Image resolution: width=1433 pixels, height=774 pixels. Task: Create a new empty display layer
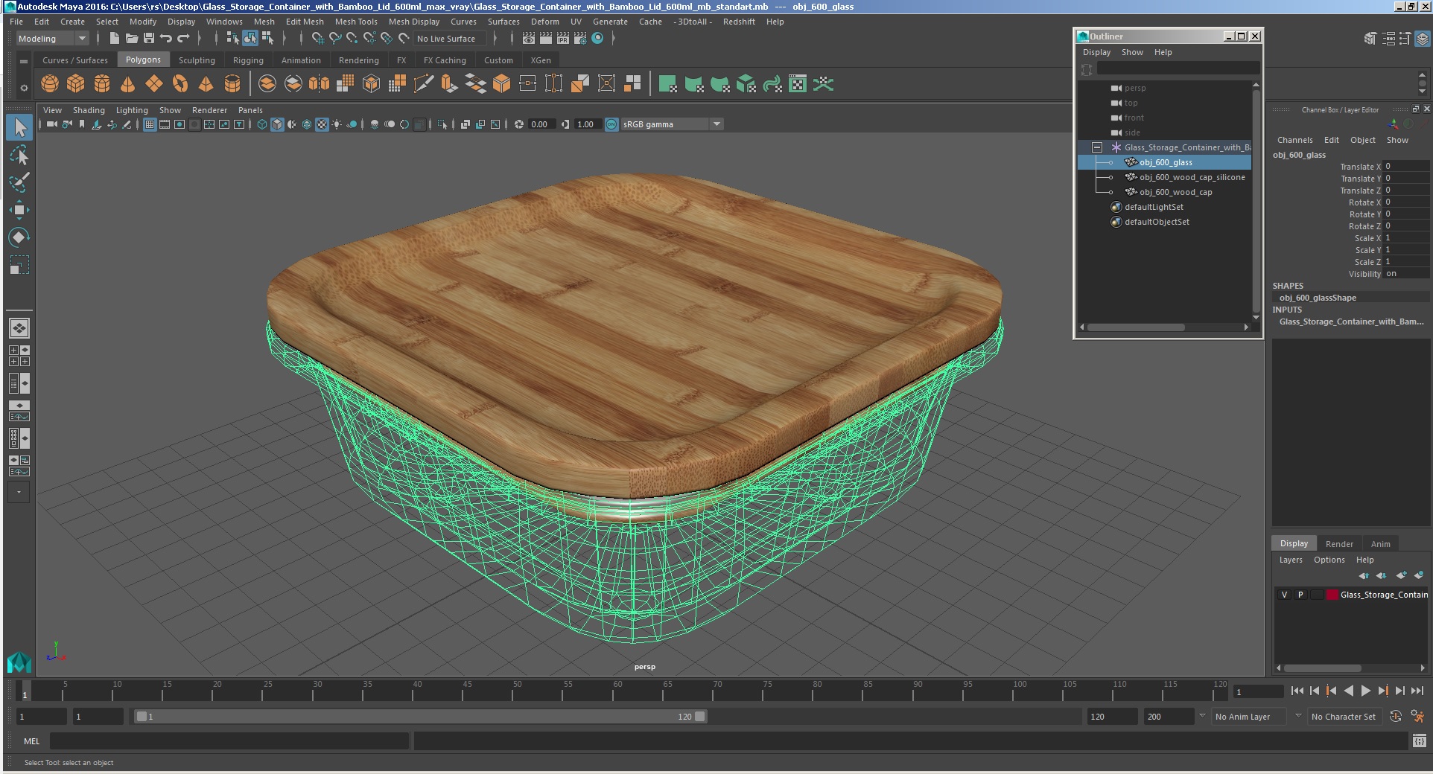click(1401, 575)
